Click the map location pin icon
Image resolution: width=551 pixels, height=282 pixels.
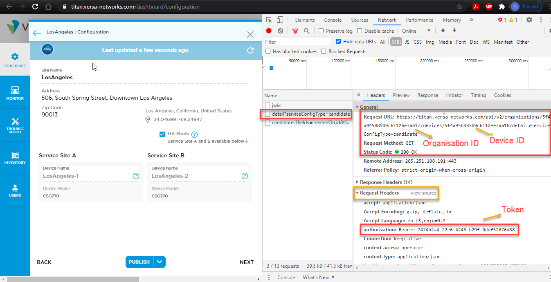[148, 119]
